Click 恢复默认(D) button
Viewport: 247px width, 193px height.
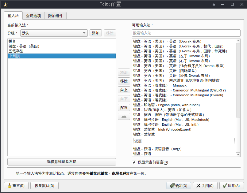coord(44,186)
